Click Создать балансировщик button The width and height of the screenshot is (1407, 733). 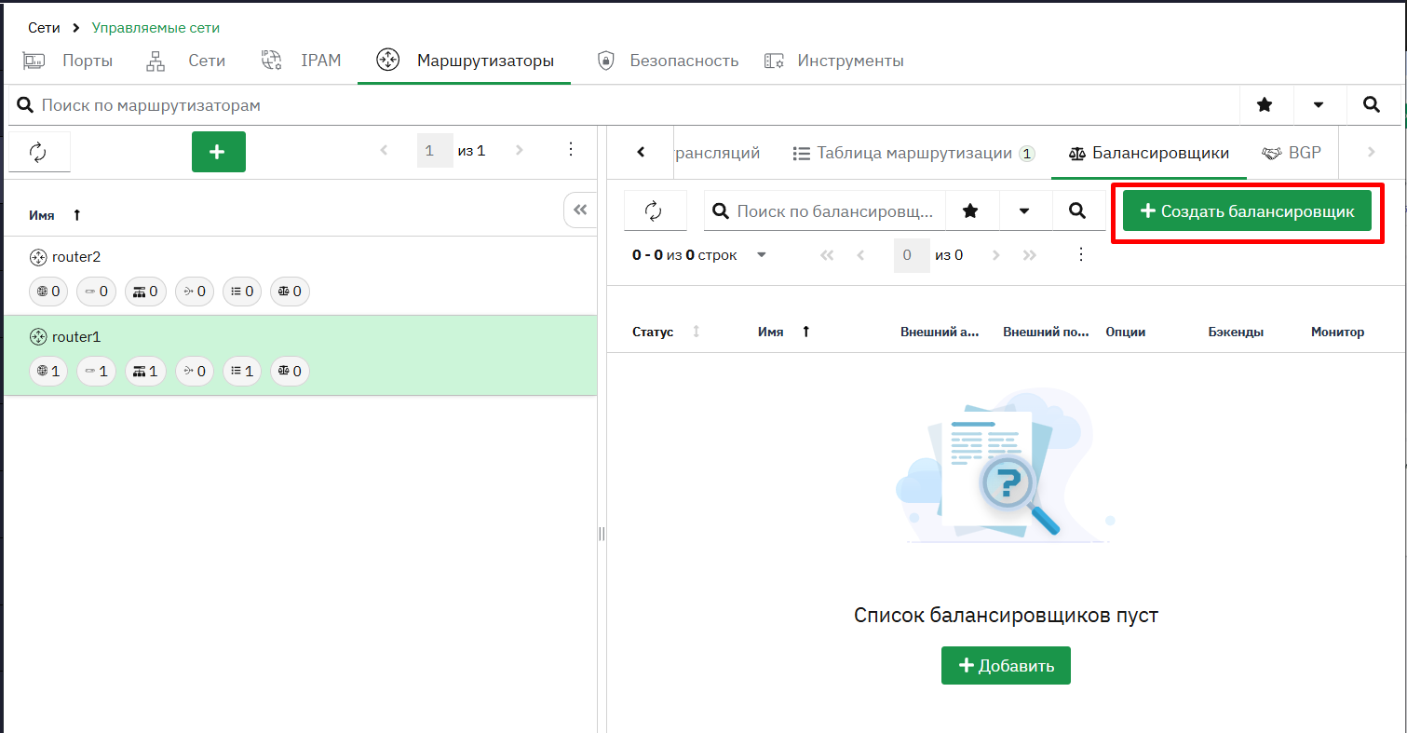pyautogui.click(x=1247, y=211)
